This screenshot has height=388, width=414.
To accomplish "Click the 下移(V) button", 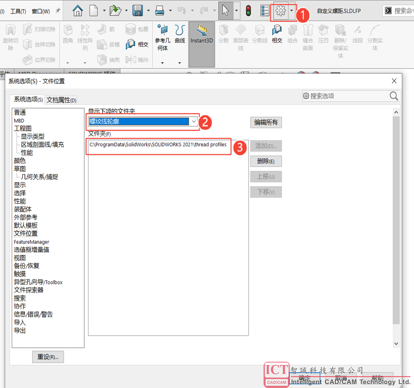I will click(x=266, y=192).
